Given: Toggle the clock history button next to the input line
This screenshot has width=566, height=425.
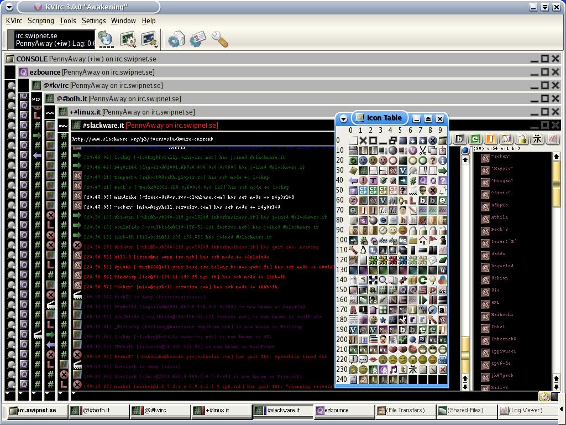Looking at the screenshot, I should [544, 396].
